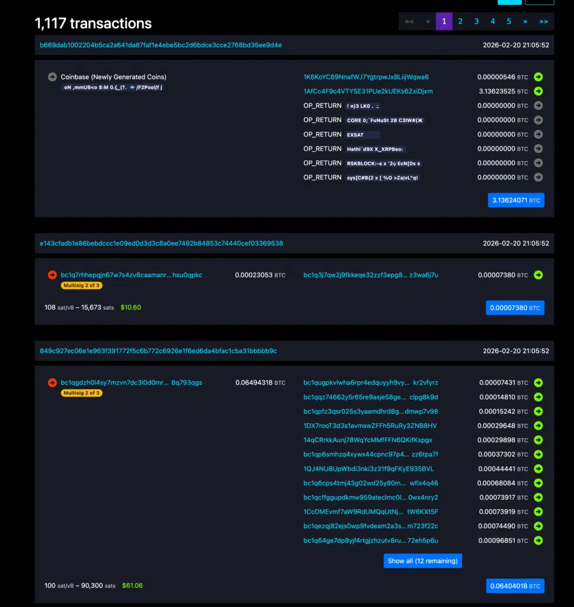Viewport: 574px width, 607px height.
Task: Open transaction e143cfadb1e86bebdccc1e09 link
Action: (x=161, y=243)
